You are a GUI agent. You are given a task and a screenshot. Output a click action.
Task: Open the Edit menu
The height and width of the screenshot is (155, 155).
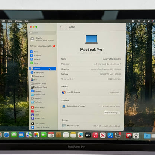pyautogui.click(x=3, y=21)
